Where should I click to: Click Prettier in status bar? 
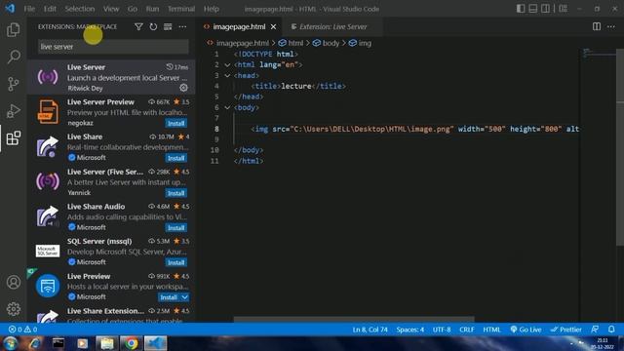point(565,330)
